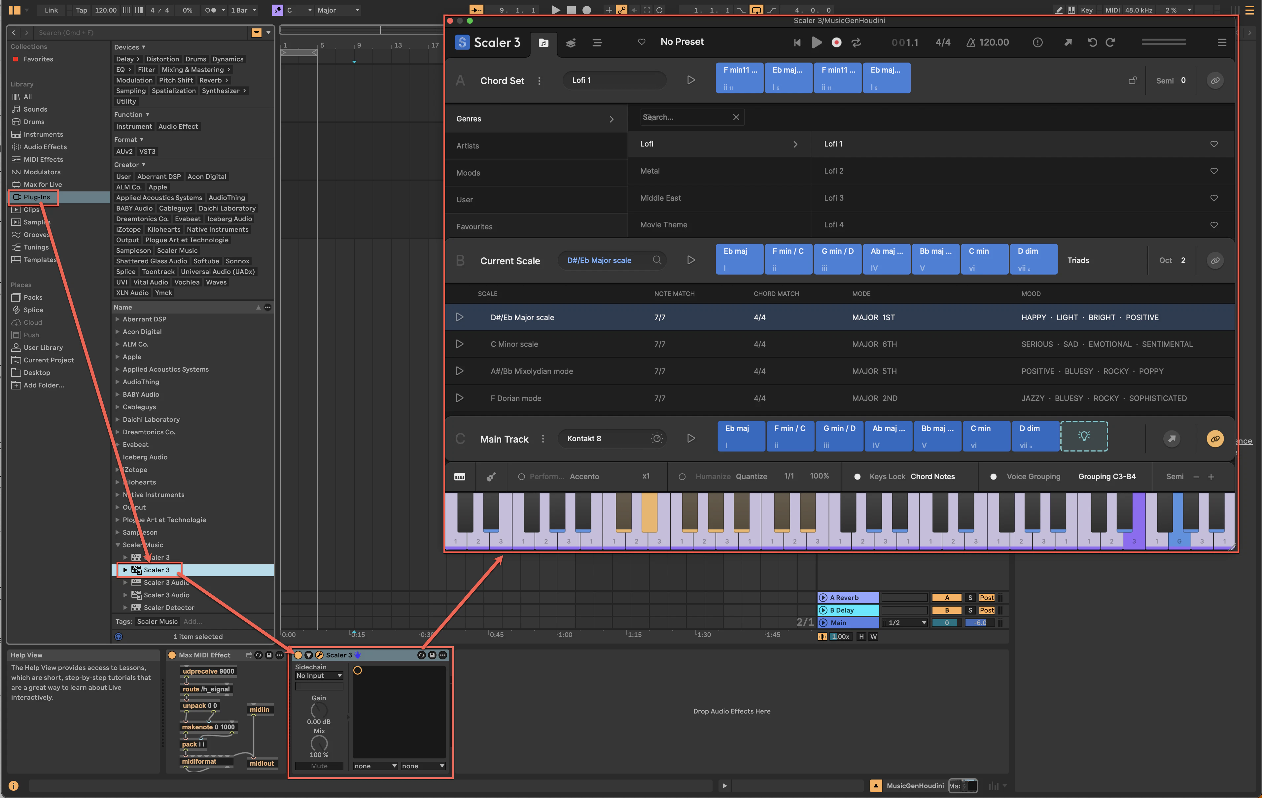Open the Scaler 3 hamburger menu
Viewport: 1262px width, 798px height.
pyautogui.click(x=1222, y=43)
